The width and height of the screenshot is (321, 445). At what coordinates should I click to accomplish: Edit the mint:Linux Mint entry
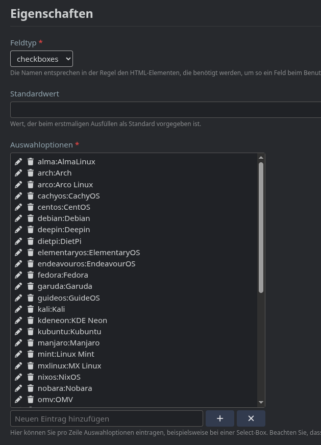pos(18,354)
